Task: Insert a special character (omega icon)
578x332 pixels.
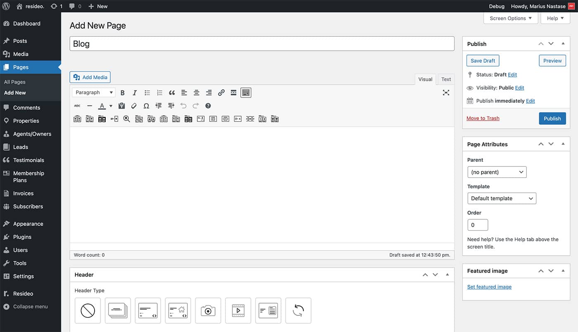Action: pos(146,106)
